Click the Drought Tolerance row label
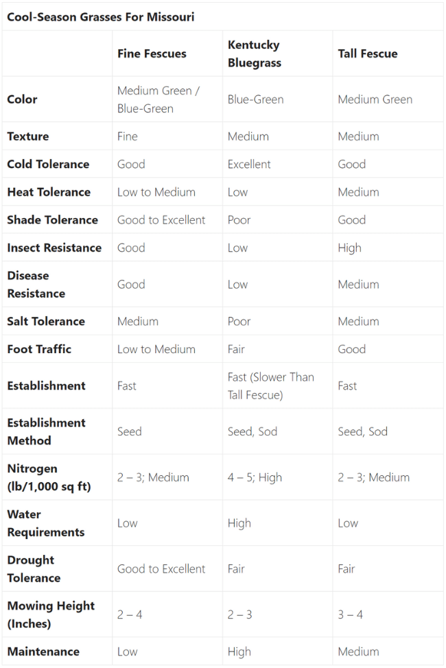This screenshot has width=446, height=668. (34, 569)
